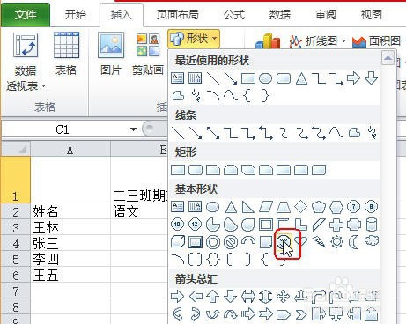Viewport: 406px width, 324px height.
Task: Select the No Symbol prohibited shape
Action: point(231,242)
